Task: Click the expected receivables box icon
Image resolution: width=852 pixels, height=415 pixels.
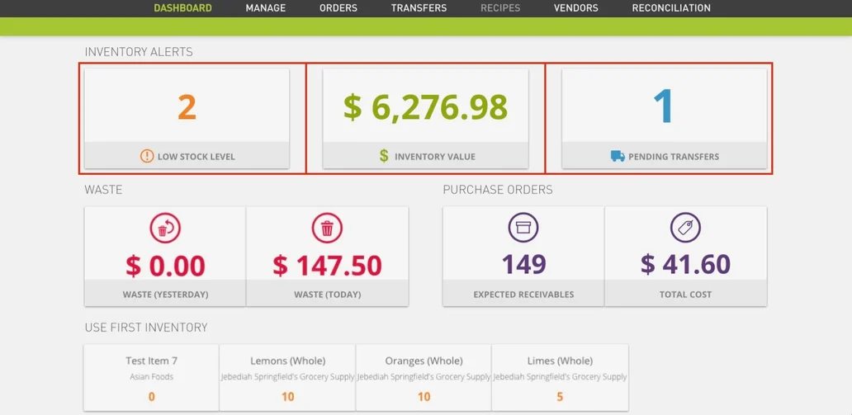Action: (x=523, y=228)
